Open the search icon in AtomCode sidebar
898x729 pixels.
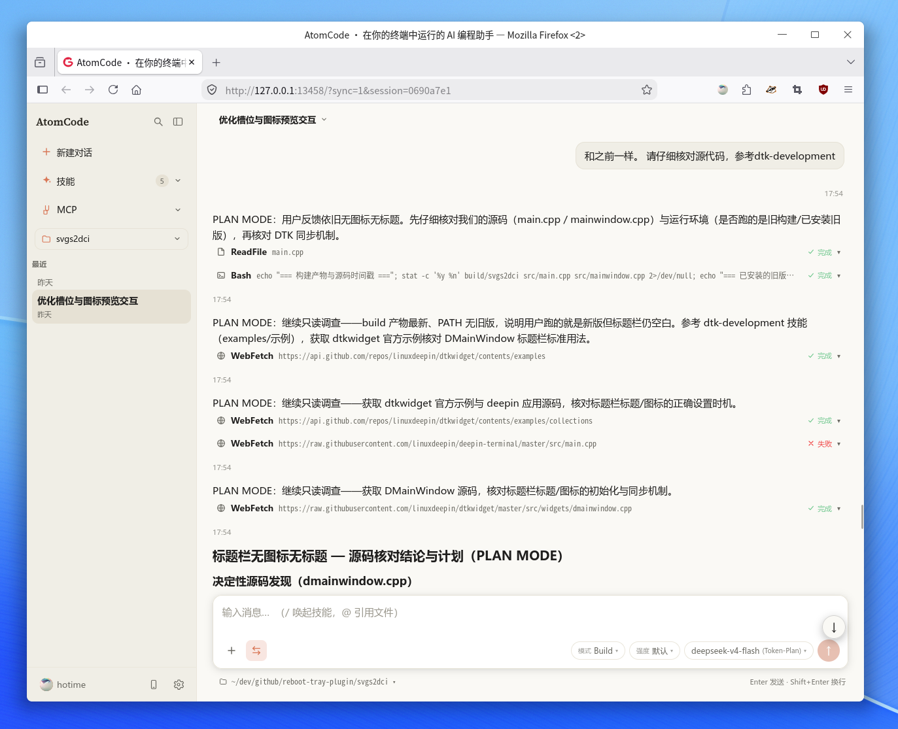(x=158, y=122)
